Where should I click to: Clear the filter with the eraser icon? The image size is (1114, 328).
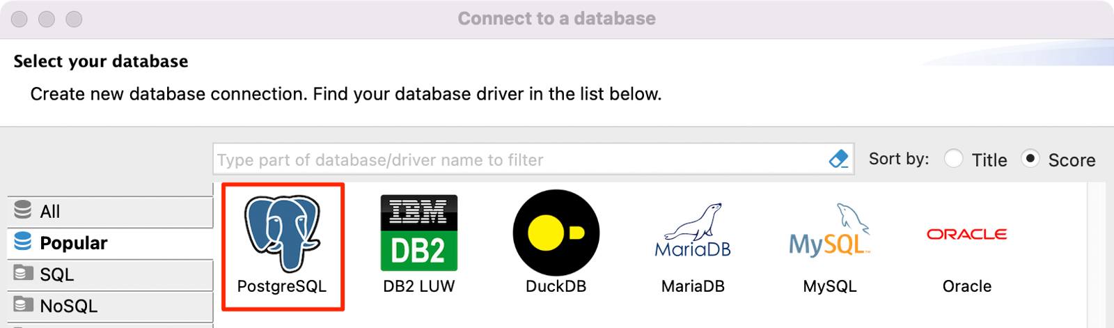click(839, 159)
